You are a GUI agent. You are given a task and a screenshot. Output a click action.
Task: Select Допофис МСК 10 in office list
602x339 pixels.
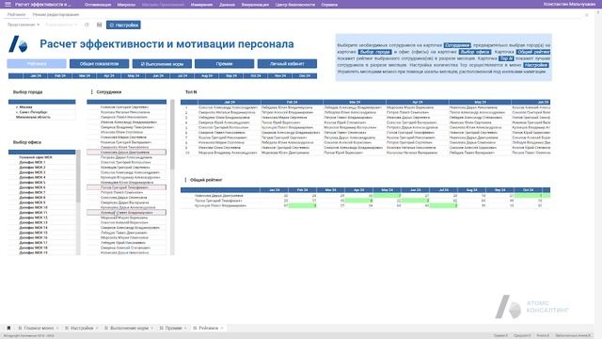33,207
